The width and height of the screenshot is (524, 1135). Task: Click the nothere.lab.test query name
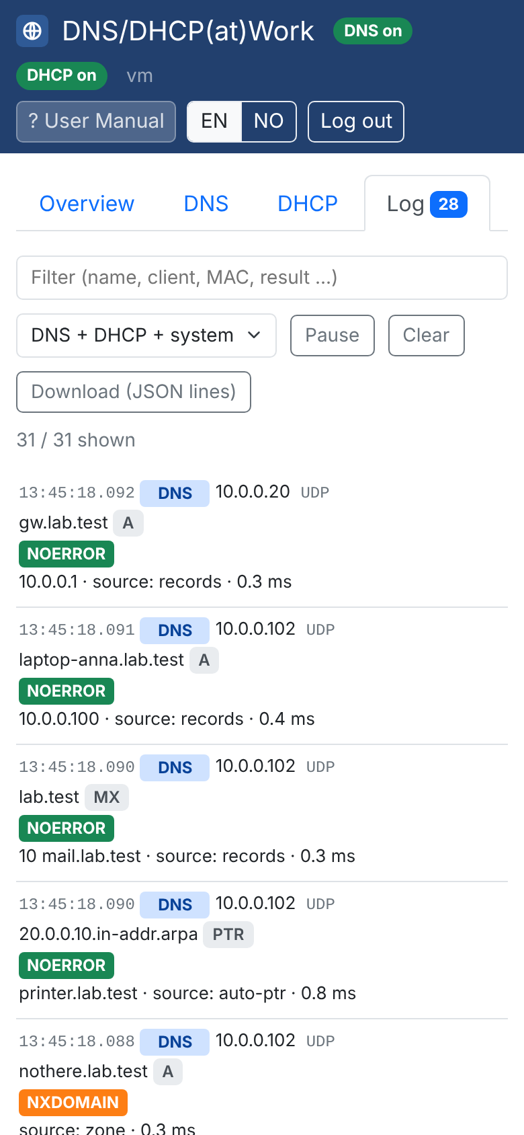point(83,1072)
